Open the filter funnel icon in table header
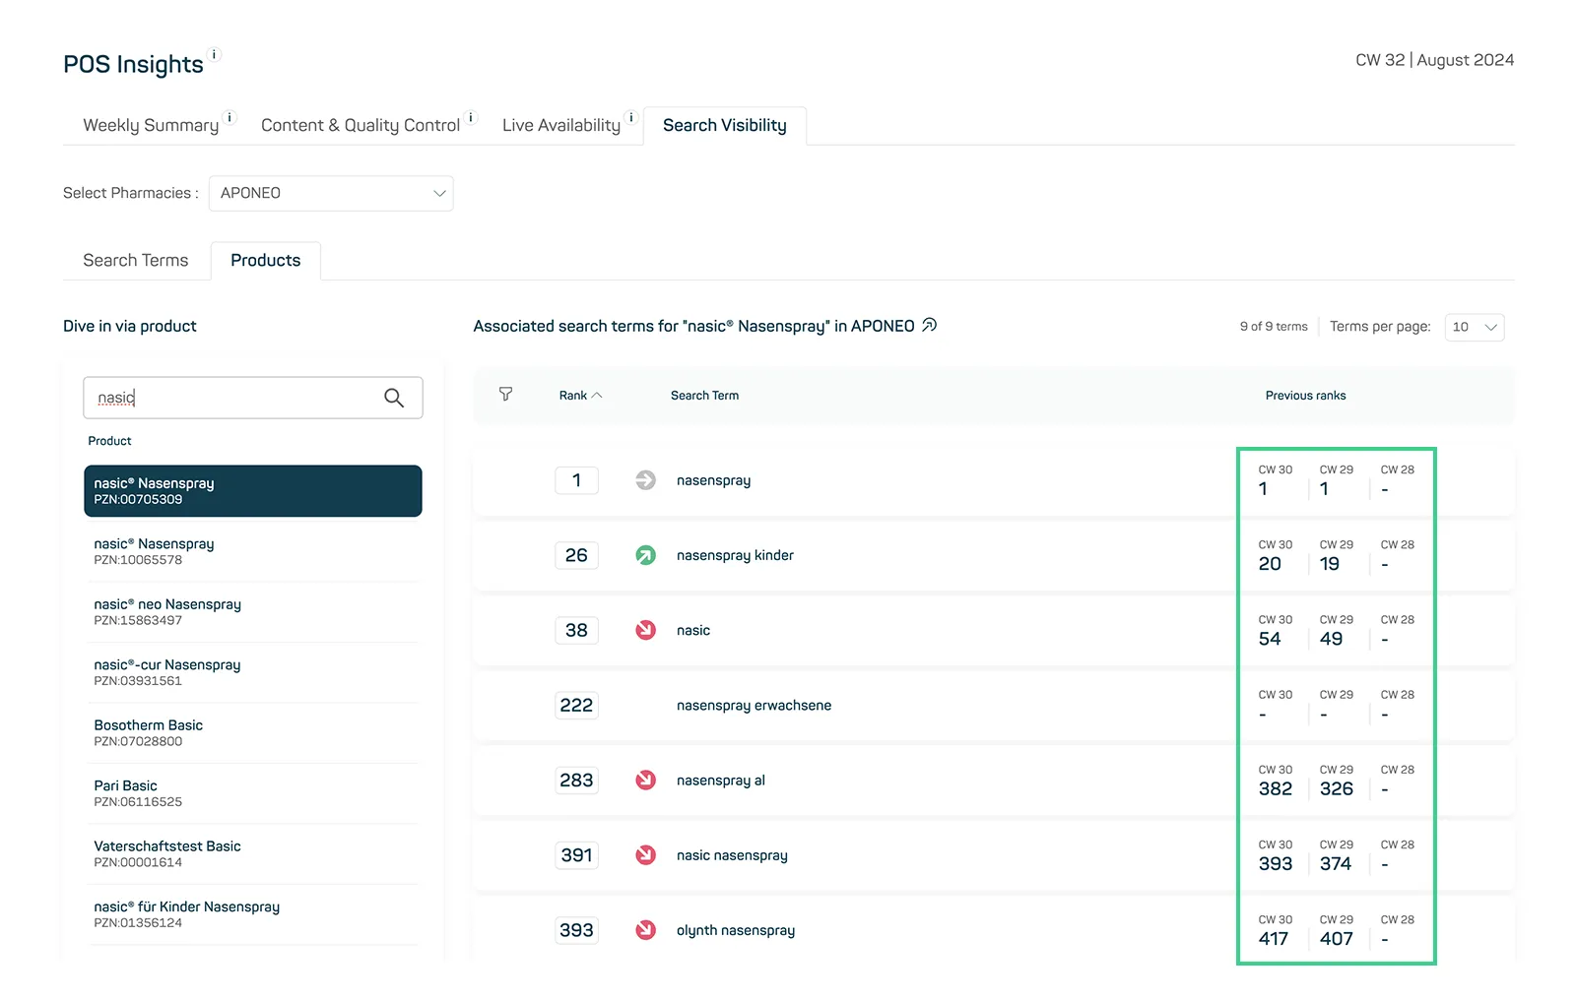This screenshot has width=1576, height=1000. pos(505,394)
